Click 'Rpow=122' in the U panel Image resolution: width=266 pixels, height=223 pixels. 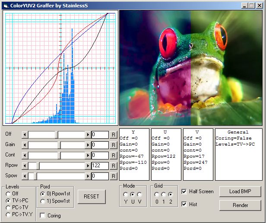pyautogui.click(x=164, y=156)
